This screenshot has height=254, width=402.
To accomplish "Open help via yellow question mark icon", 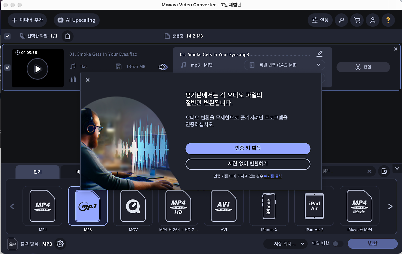I will (x=388, y=20).
